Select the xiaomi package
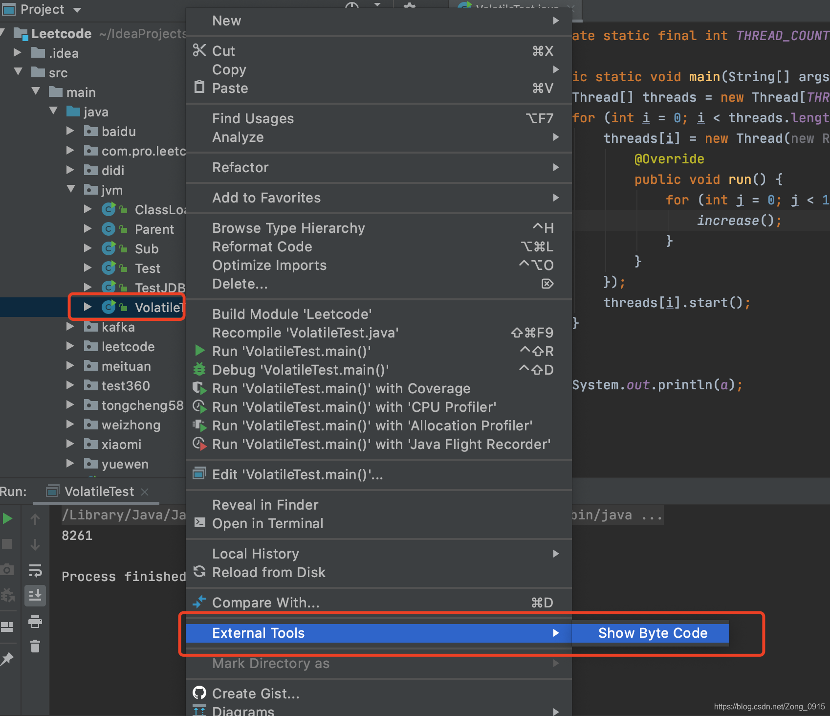830x716 pixels. 121,444
